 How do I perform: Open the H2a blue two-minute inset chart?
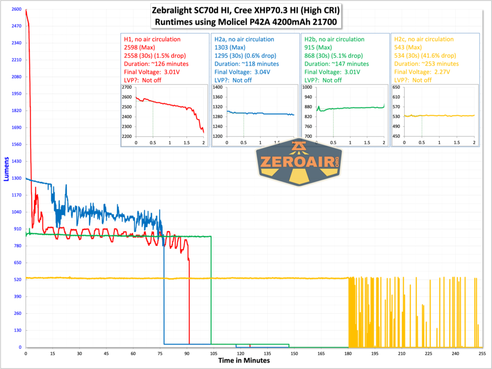click(x=255, y=115)
